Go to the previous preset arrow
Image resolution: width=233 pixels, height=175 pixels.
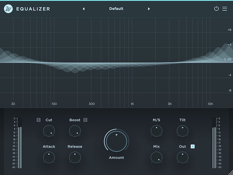click(x=84, y=9)
